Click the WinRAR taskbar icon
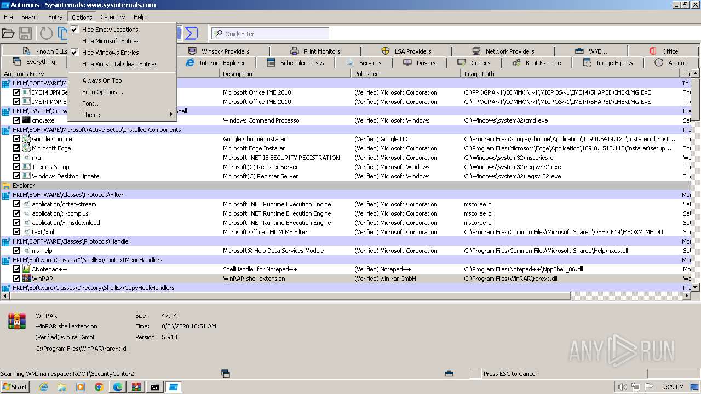Viewport: 701px width, 394px height. click(x=136, y=387)
